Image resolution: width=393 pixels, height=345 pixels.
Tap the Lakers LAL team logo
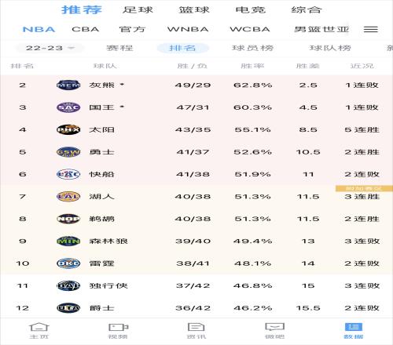pos(68,197)
